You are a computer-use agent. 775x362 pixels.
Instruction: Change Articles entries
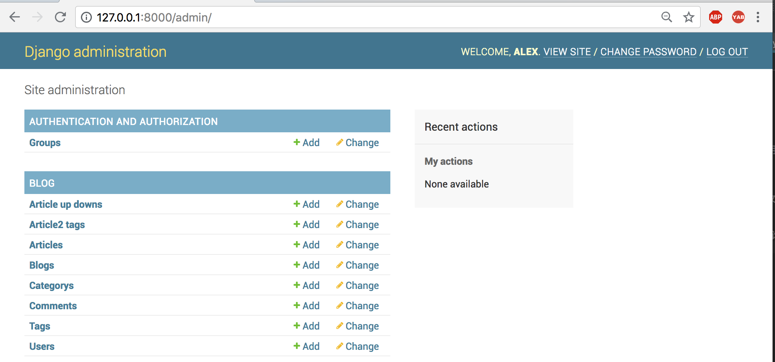357,245
